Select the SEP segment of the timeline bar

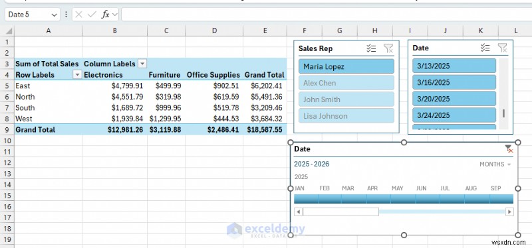point(501,199)
